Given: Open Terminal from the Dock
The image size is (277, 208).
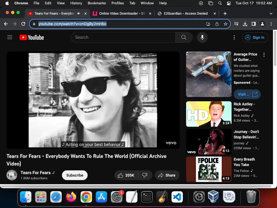Looking at the screenshot, I should (x=147, y=197).
